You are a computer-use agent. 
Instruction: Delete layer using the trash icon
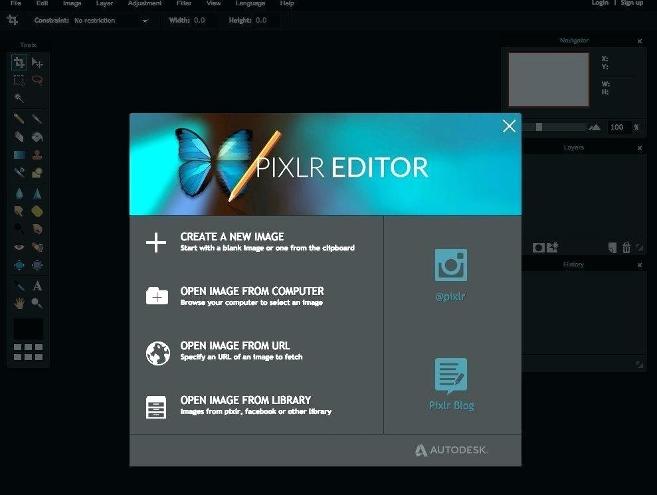(626, 248)
